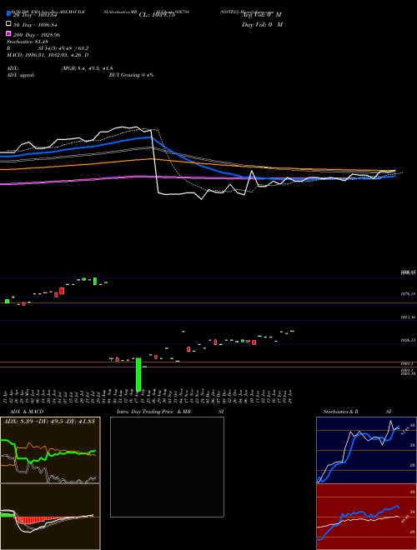Screen dimensions: 417x550
Task: Click the 'CL:' closing price value
Action: pyautogui.click(x=157, y=15)
